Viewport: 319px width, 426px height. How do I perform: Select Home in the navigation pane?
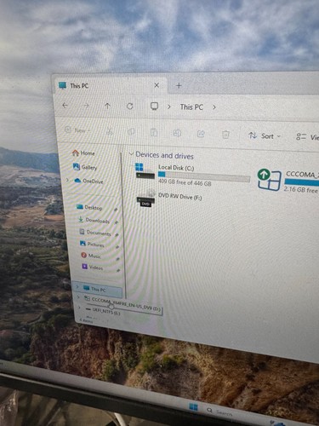tap(83, 153)
